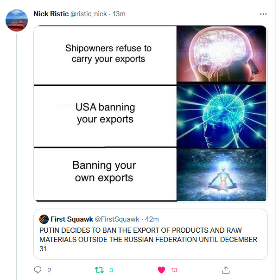Viewport: 279px width, 280px height.
Task: Open the expanding brain meme image
Action: 151,114
